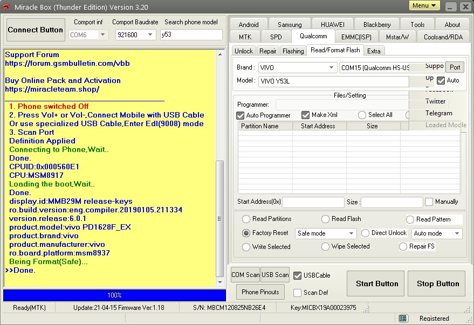Click the Miracle Box app icon in title bar
Image resolution: width=474 pixels, height=325 pixels.
click(x=6, y=6)
